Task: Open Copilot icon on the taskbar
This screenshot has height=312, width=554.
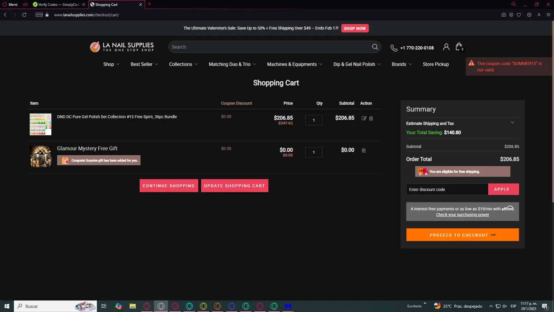Action: click(x=119, y=306)
